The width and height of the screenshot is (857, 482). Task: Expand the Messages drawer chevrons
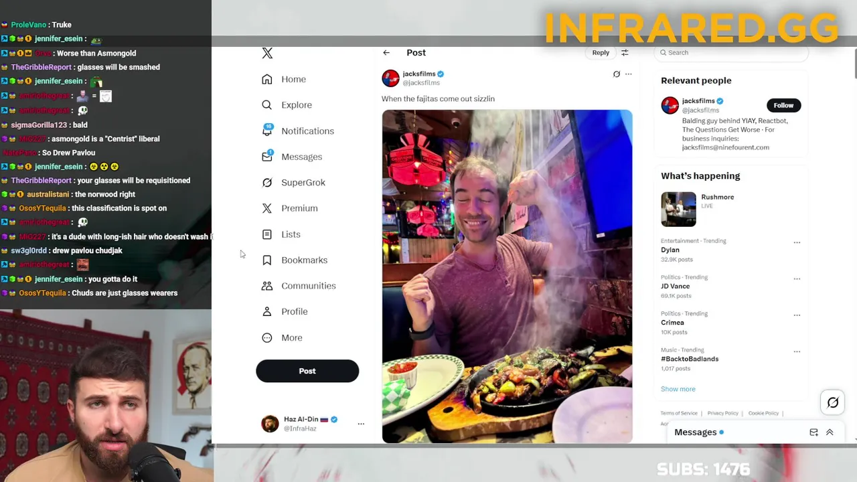tap(830, 432)
